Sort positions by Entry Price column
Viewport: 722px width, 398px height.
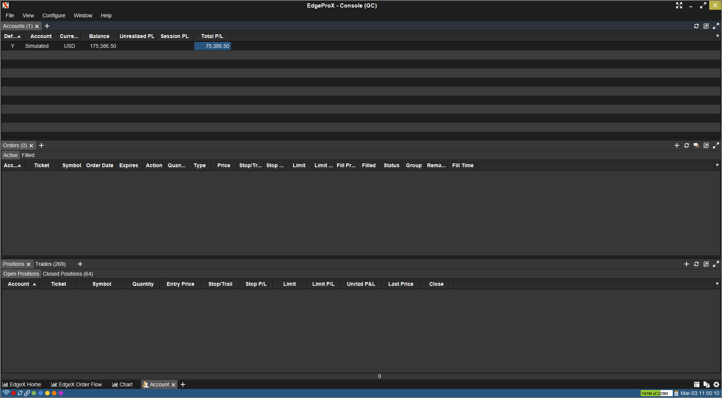181,284
